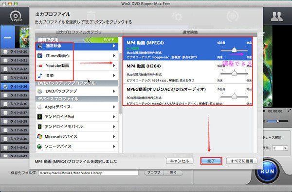The image size is (292, 192).
Task: Expand the iTunes動画へ category arrow
Action: [114, 56]
